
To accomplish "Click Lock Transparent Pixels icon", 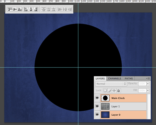I will [x=105, y=91].
